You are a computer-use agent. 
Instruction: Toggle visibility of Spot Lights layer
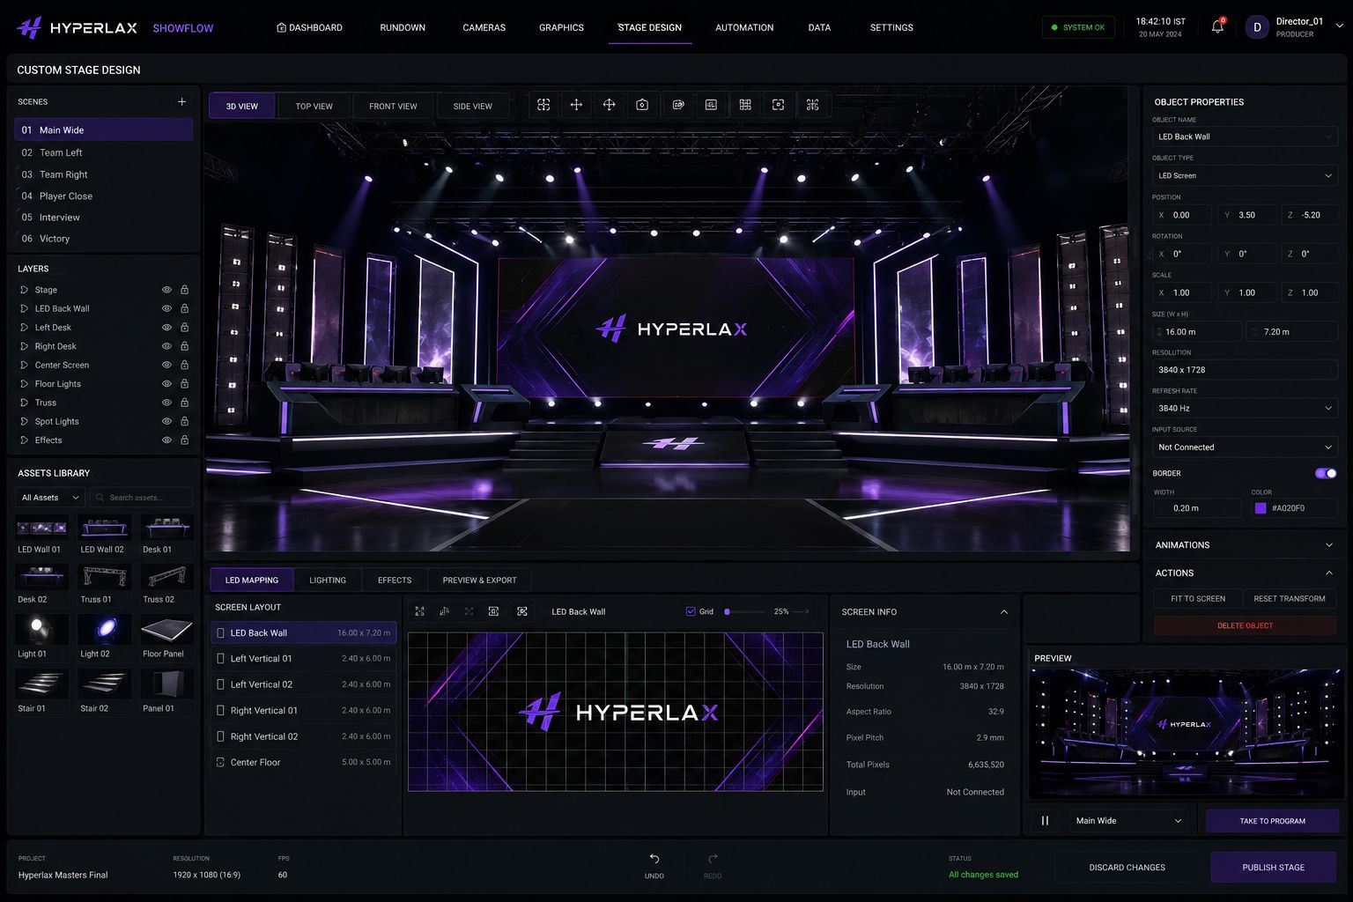point(166,421)
